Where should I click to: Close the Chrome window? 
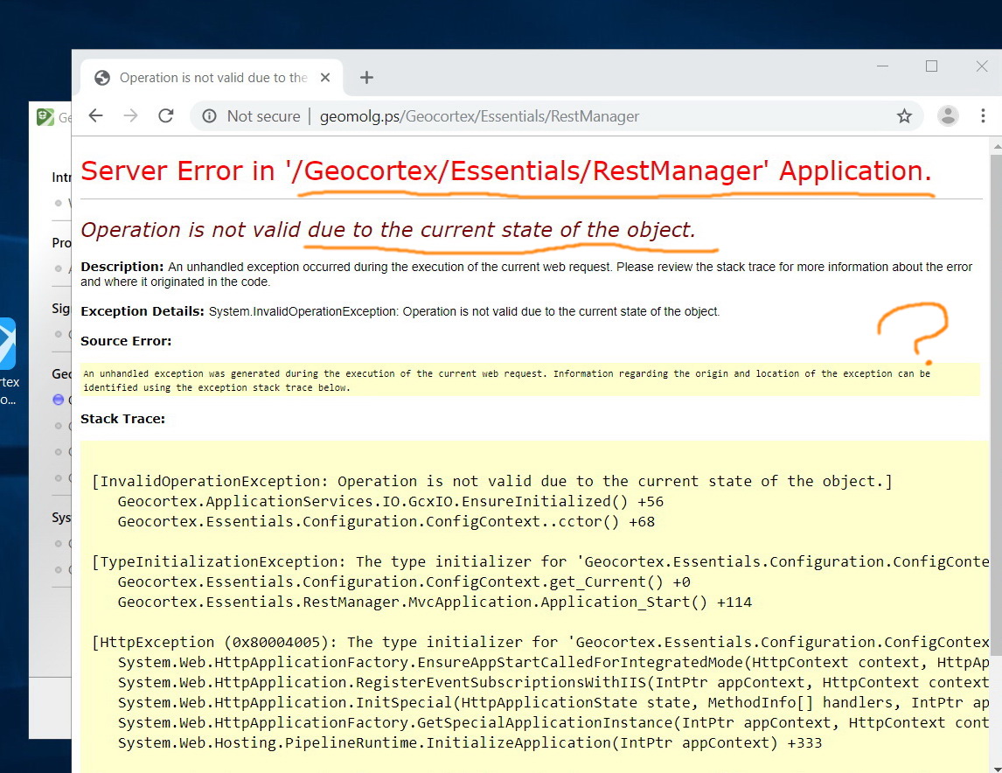click(x=982, y=66)
